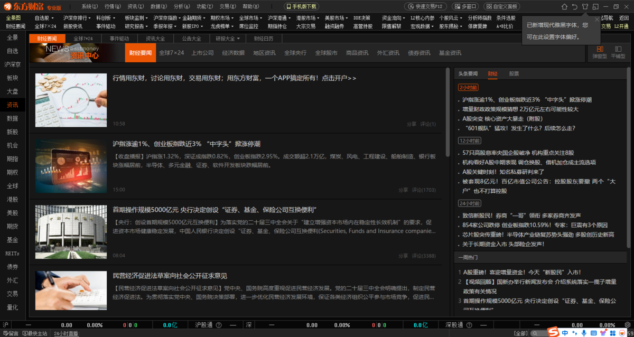Switch to the 财经日历 tab
The height and width of the screenshot is (337, 634).
click(264, 39)
